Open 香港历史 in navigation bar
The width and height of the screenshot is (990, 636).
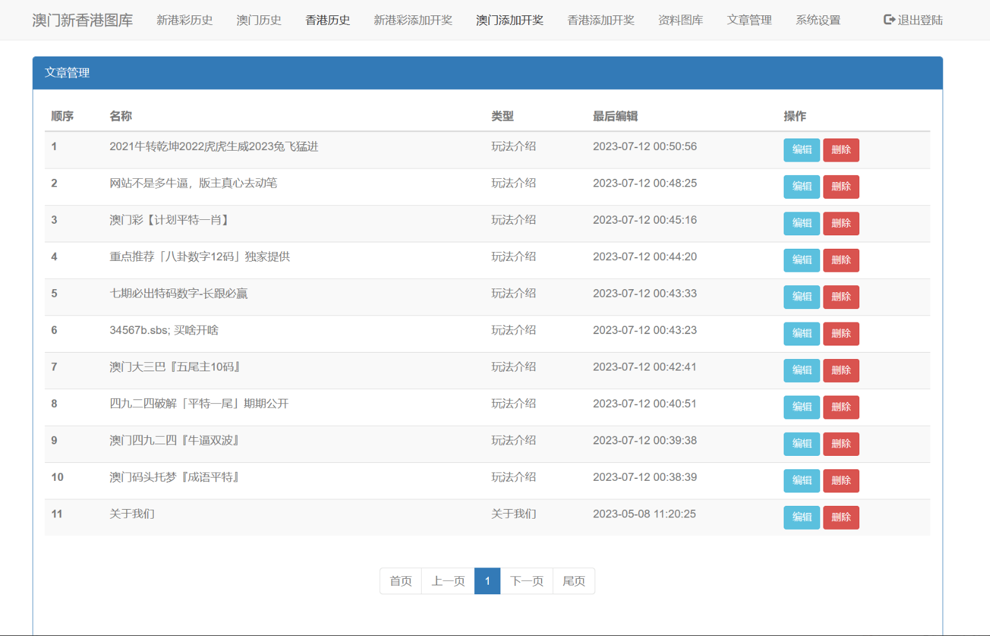(327, 20)
